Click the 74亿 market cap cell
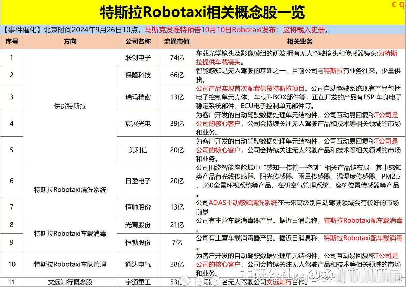406x287 pixels. 177,58
